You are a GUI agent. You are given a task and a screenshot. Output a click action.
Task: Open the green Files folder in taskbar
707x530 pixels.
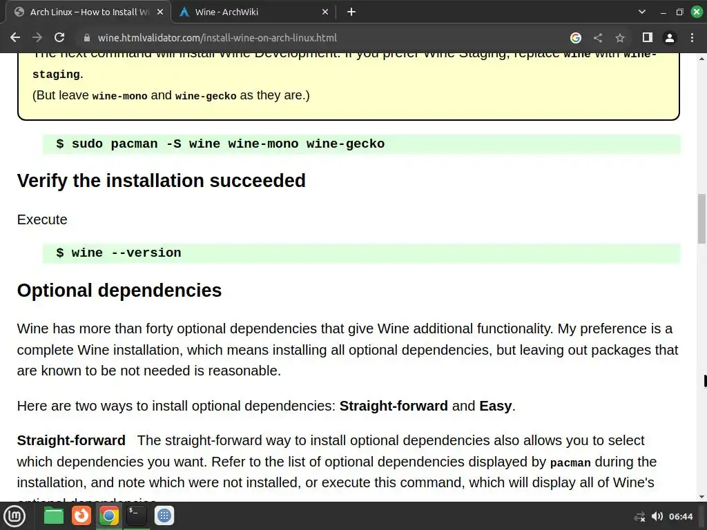(54, 516)
